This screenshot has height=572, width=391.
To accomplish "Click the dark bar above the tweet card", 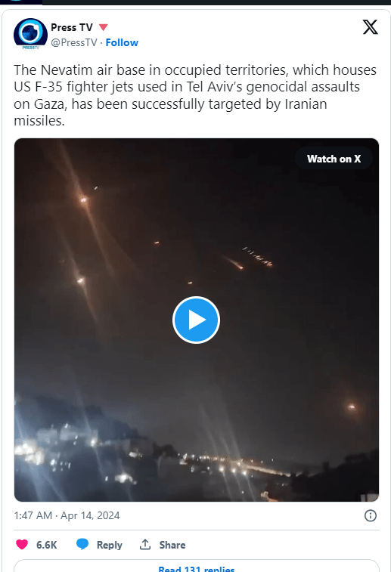I will (x=216, y=2).
